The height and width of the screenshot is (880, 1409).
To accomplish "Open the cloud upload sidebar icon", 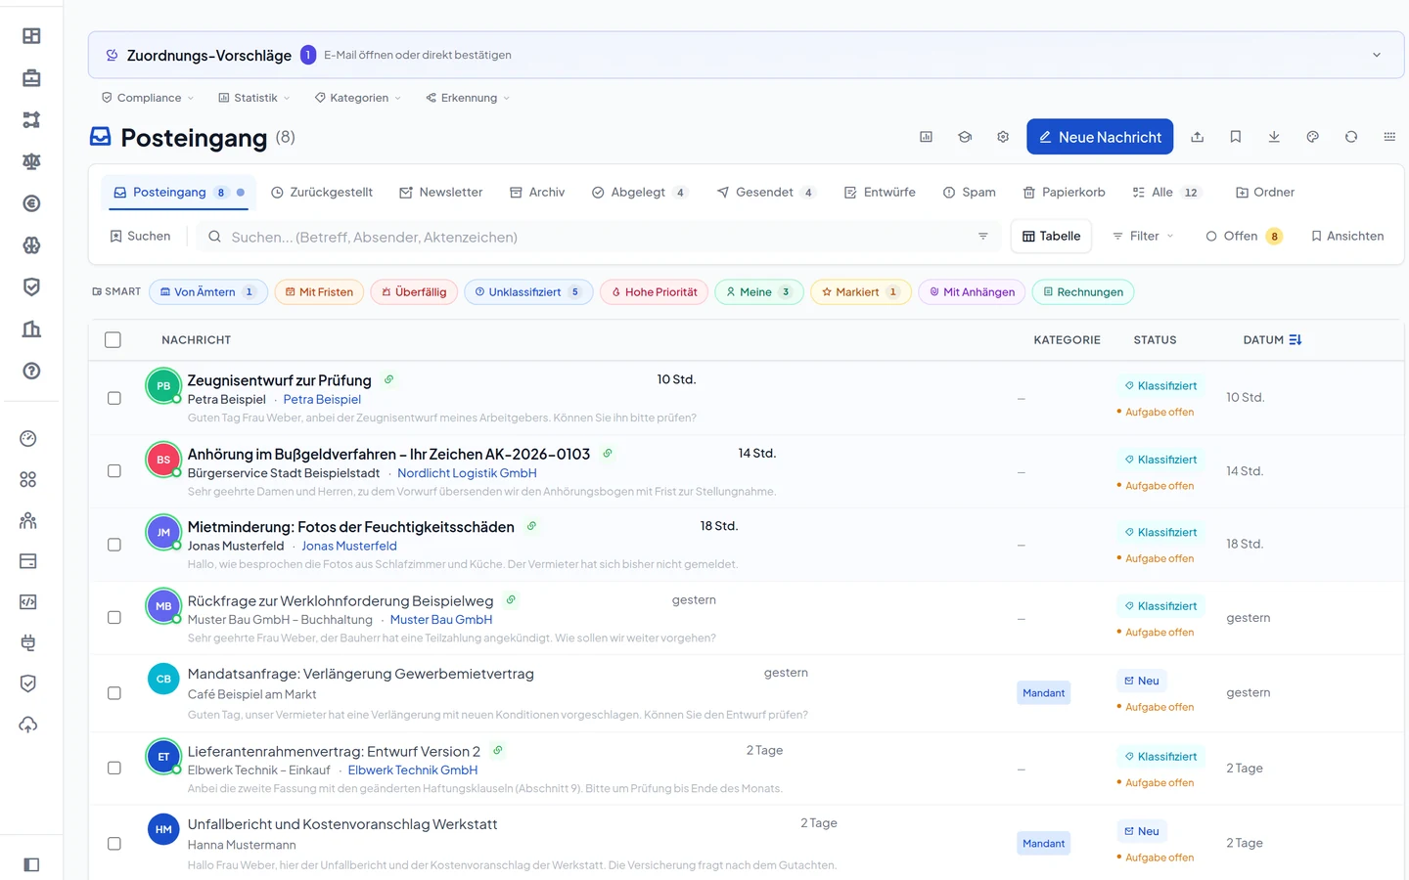I will coord(28,725).
